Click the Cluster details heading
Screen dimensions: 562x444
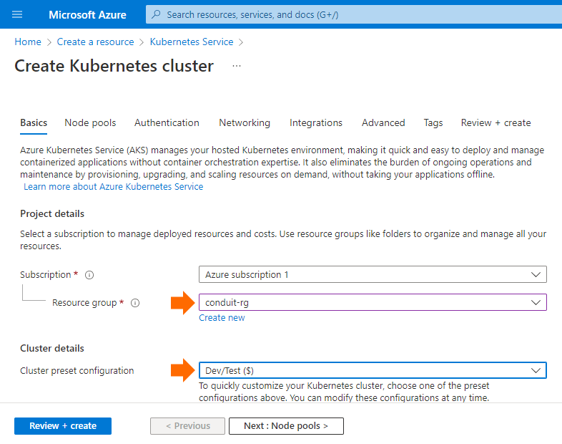pyautogui.click(x=52, y=349)
